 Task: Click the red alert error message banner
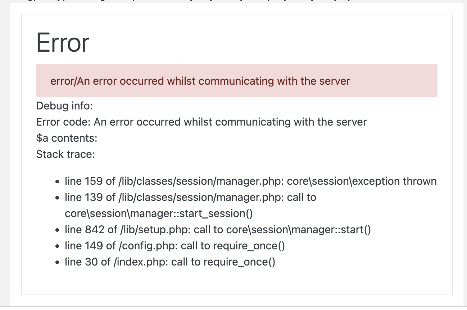(x=237, y=81)
